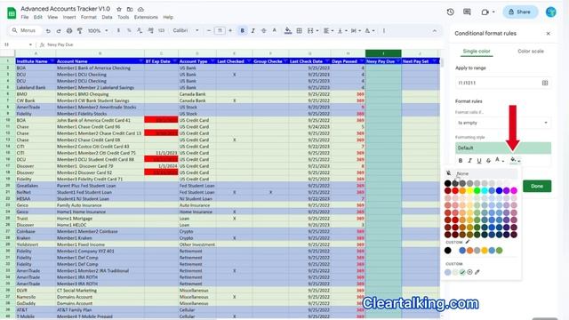The height and width of the screenshot is (320, 569).
Task: Click the Print icon
Action: point(69,31)
